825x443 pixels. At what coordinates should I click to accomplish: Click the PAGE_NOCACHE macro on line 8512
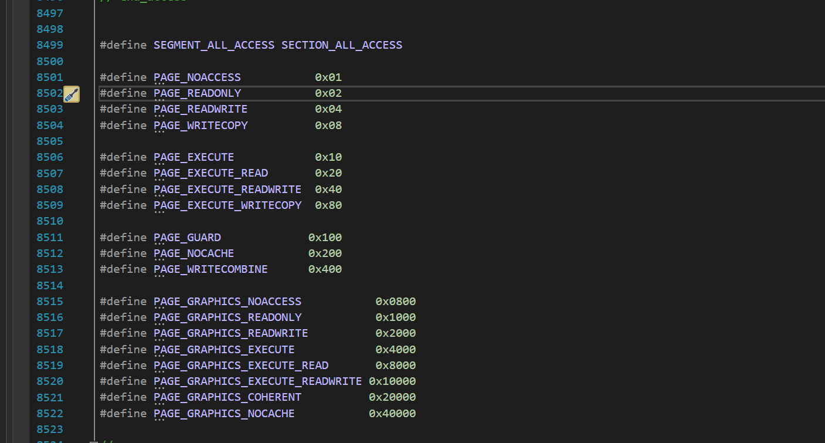pos(193,253)
